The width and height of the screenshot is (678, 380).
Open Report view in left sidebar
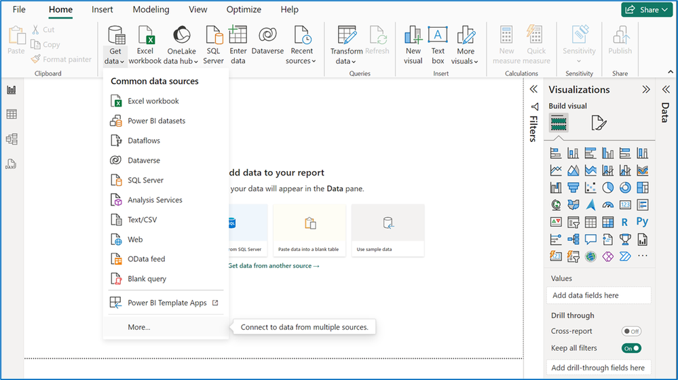[x=12, y=90]
